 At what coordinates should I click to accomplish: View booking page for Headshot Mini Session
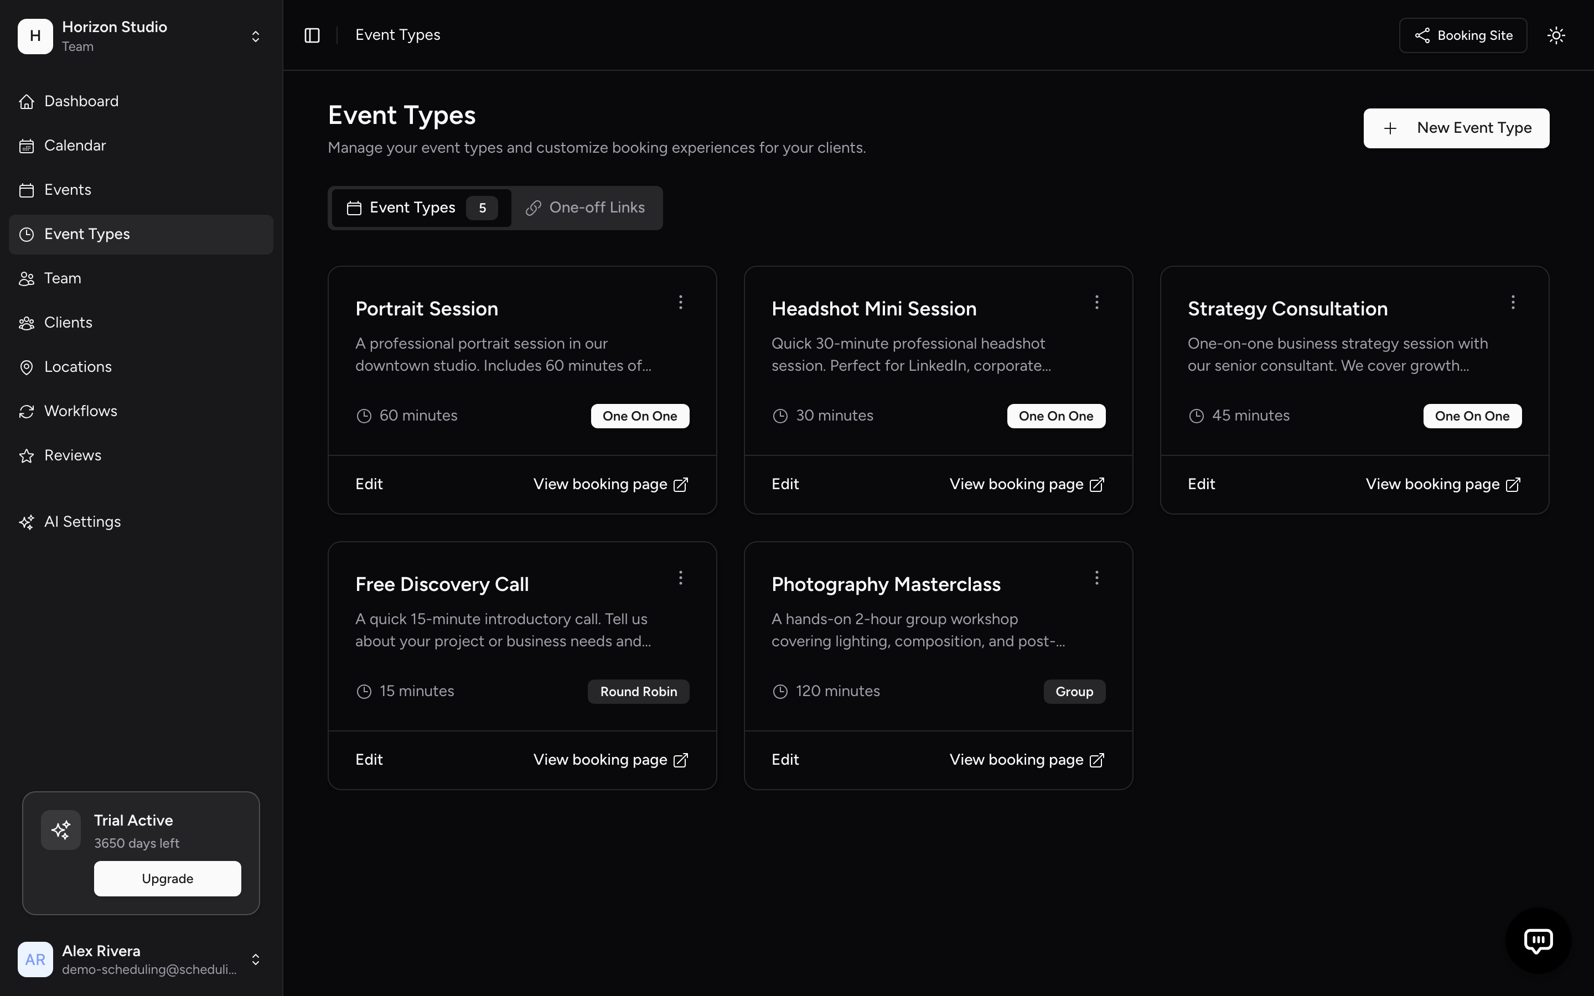1027,484
